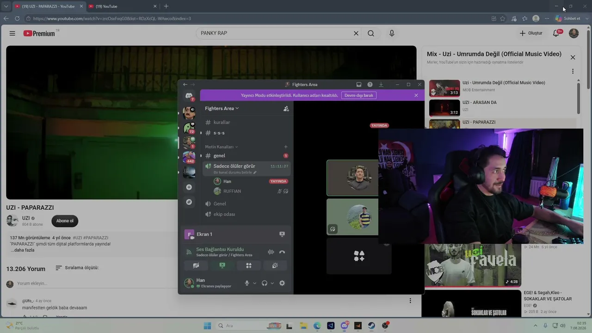Open Discord noise suppression waveform icon
Image resolution: width=592 pixels, height=333 pixels.
coord(271,252)
